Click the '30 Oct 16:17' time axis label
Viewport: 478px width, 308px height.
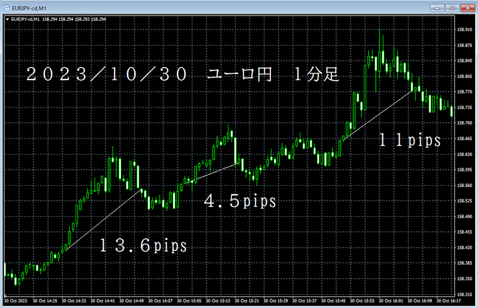click(449, 301)
